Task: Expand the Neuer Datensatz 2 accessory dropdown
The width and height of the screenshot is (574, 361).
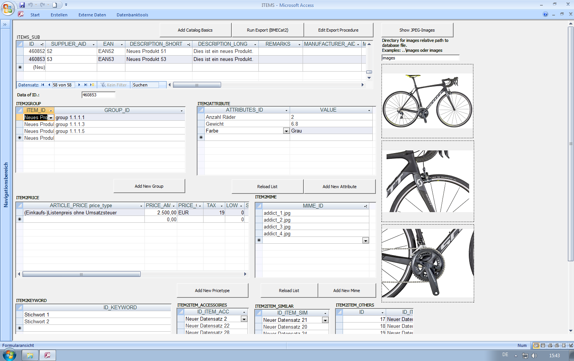Action: click(x=244, y=319)
